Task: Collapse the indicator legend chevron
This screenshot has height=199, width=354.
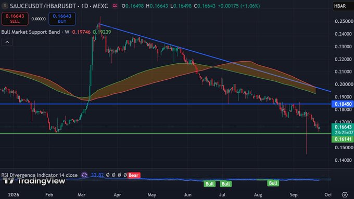Action: (7, 42)
